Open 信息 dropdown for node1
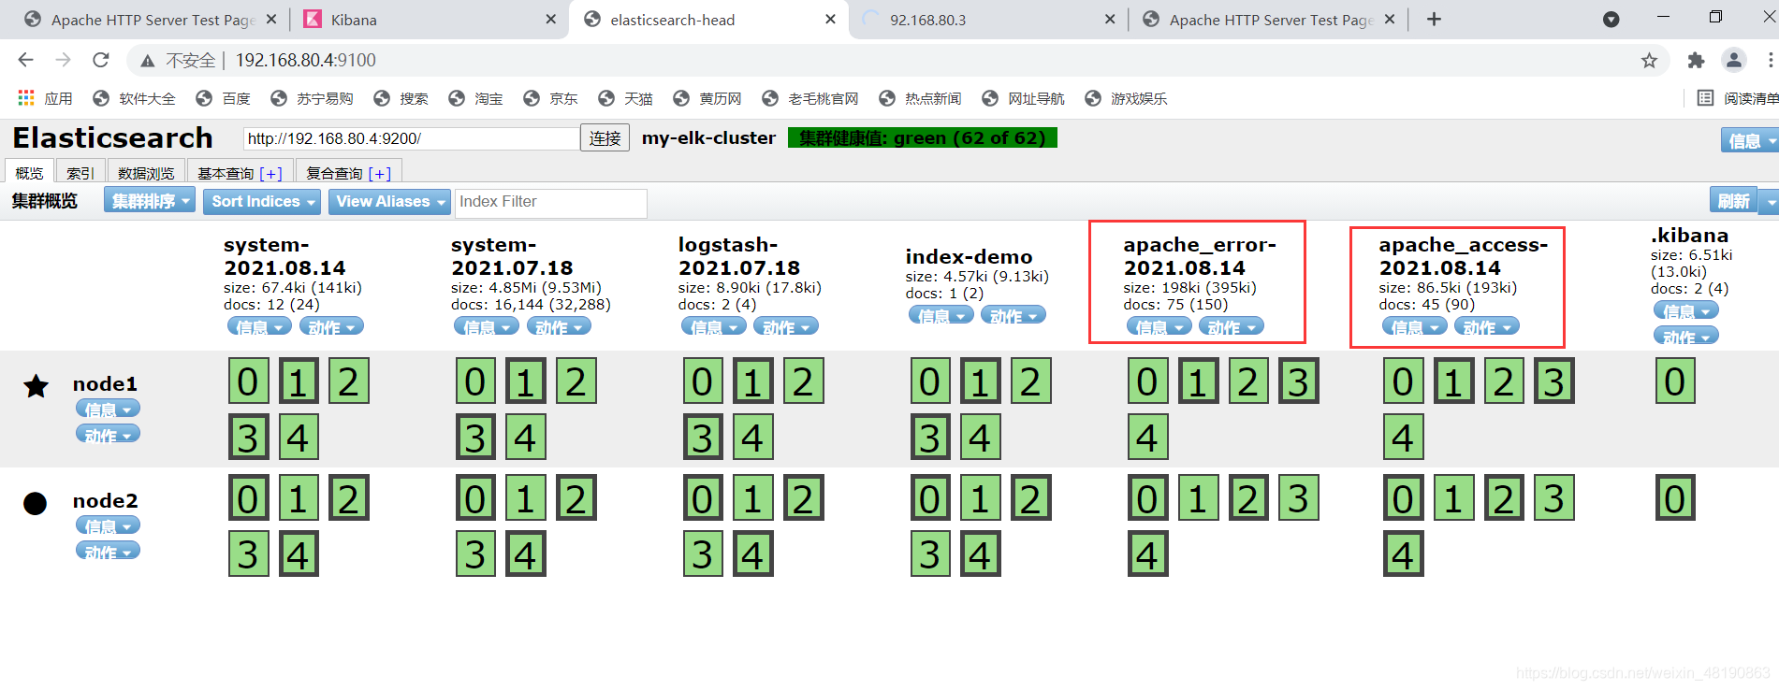1779x690 pixels. (x=108, y=409)
